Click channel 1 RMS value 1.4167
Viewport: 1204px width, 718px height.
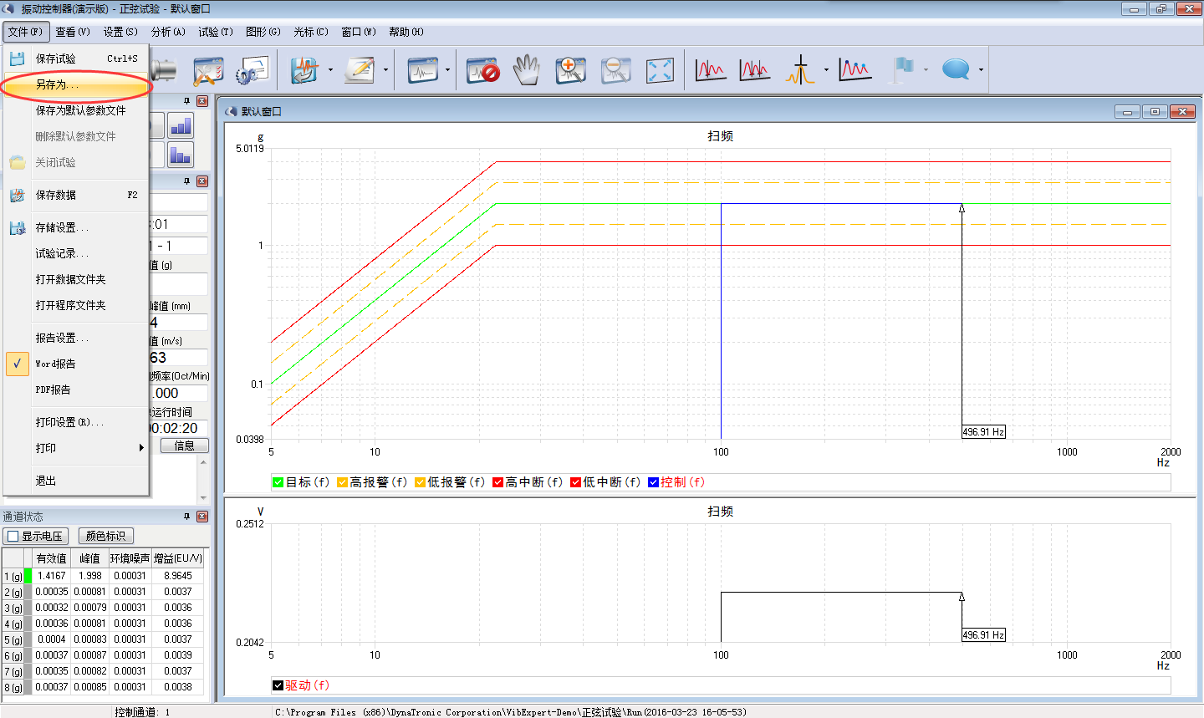point(52,576)
